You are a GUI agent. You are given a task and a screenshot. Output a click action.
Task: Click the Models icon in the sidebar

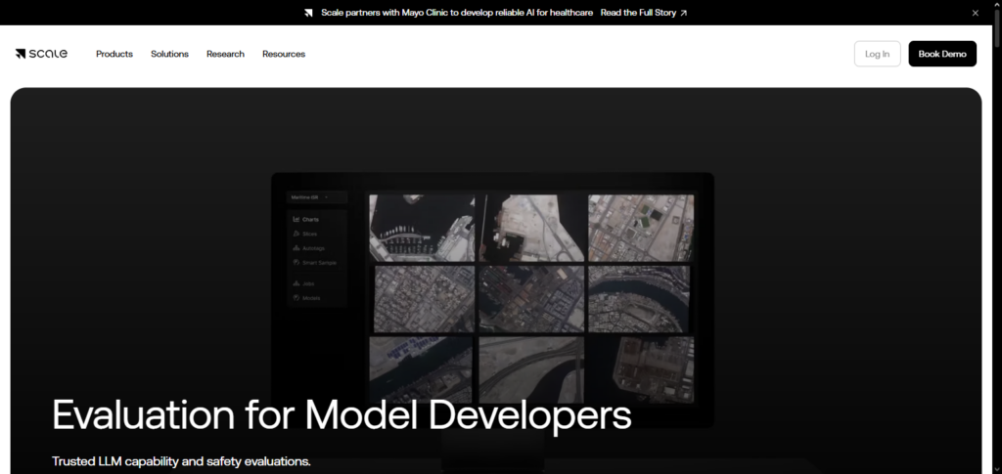point(296,298)
